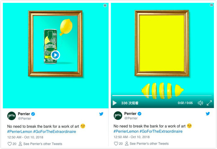Click See Perrier's other Tweets in left tweet

tap(43, 144)
